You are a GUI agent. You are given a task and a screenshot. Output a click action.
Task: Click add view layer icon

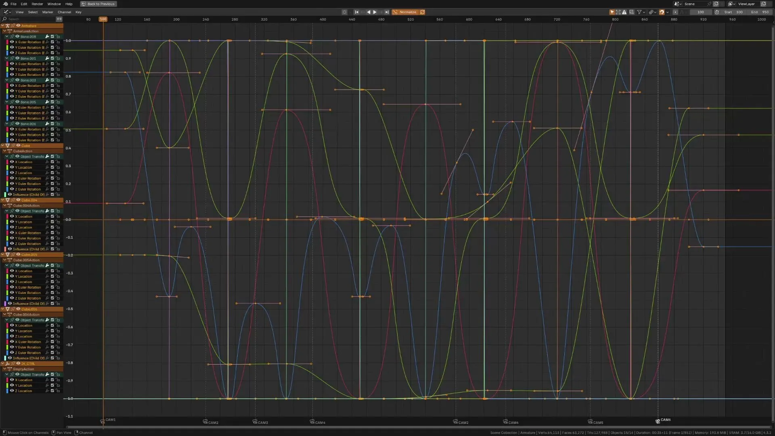coord(763,4)
